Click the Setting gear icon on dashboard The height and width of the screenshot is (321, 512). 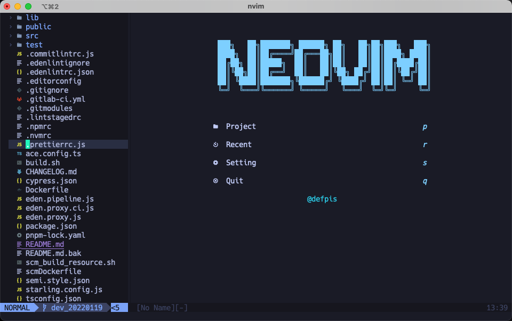tap(215, 163)
